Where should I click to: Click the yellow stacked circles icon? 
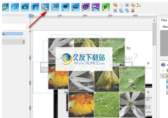coord(133,5)
